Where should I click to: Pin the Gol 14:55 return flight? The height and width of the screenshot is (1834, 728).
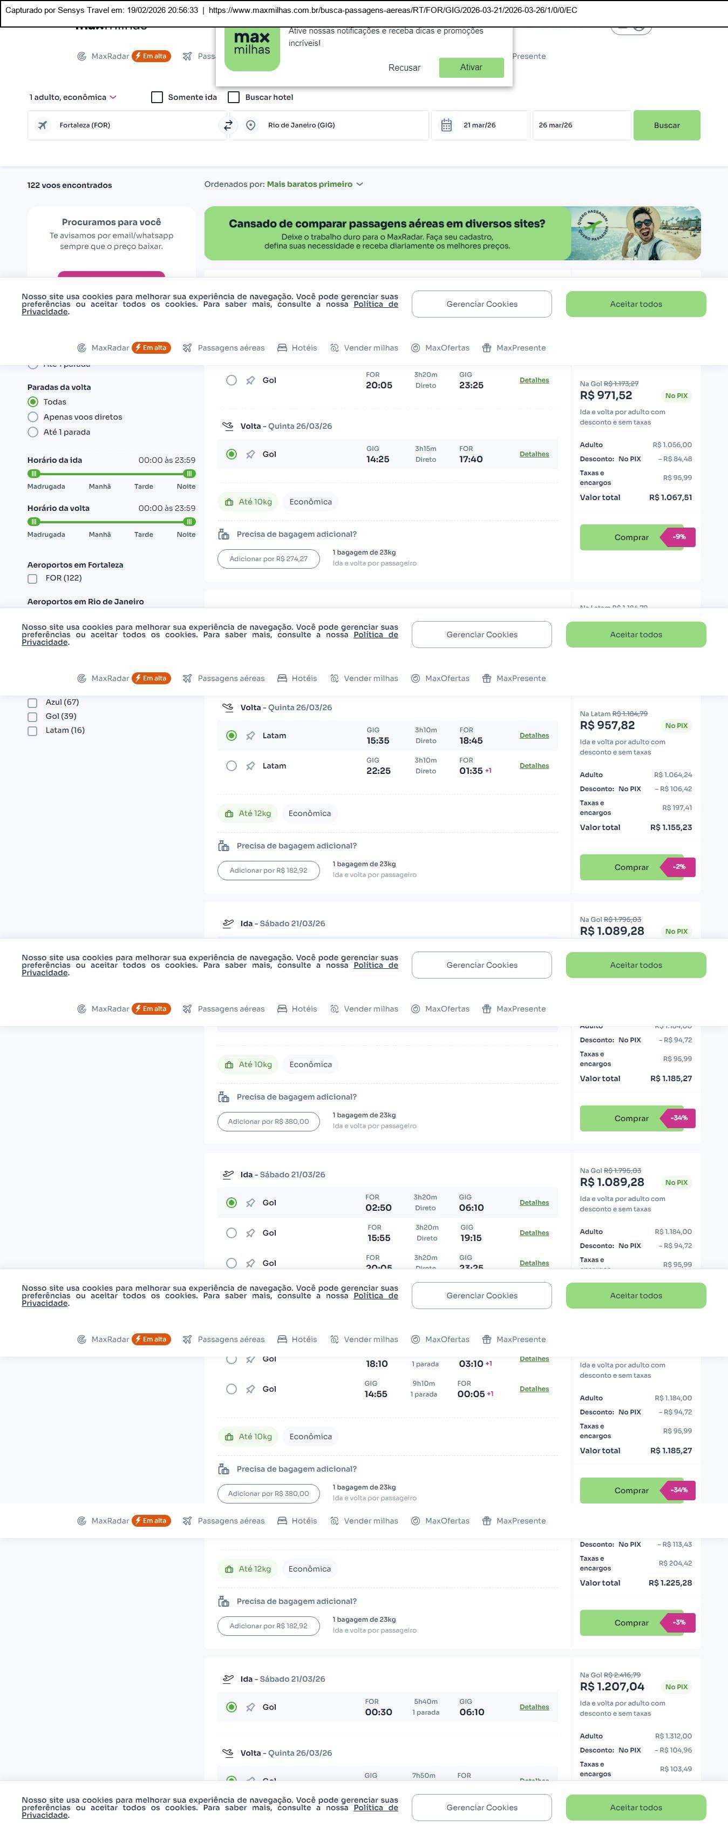[x=250, y=1389]
